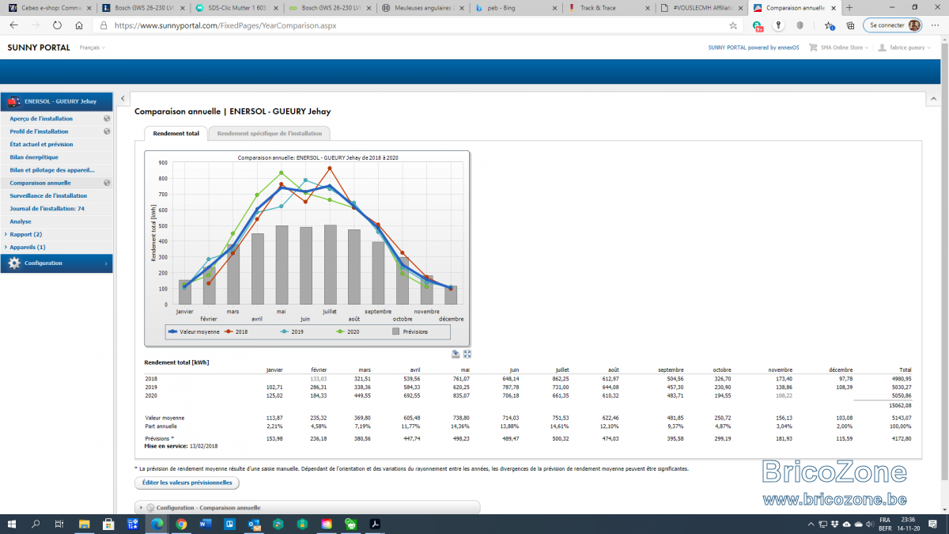Collapse the sidebar with the arrow toggle
This screenshot has width=949, height=534.
coord(123,99)
